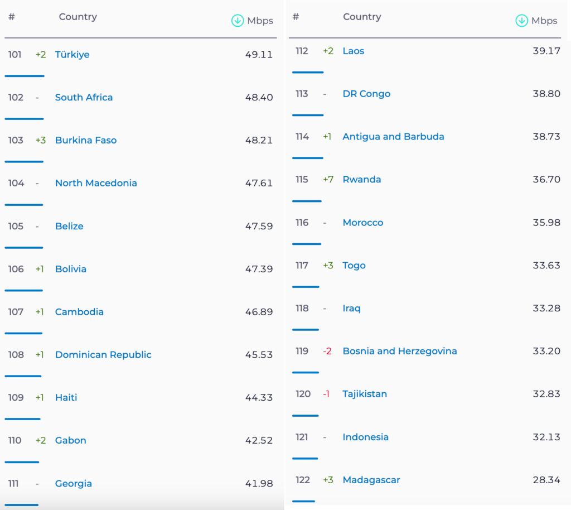Screen dimensions: 571x510
Task: Open the South Africa country link
Action: point(84,98)
